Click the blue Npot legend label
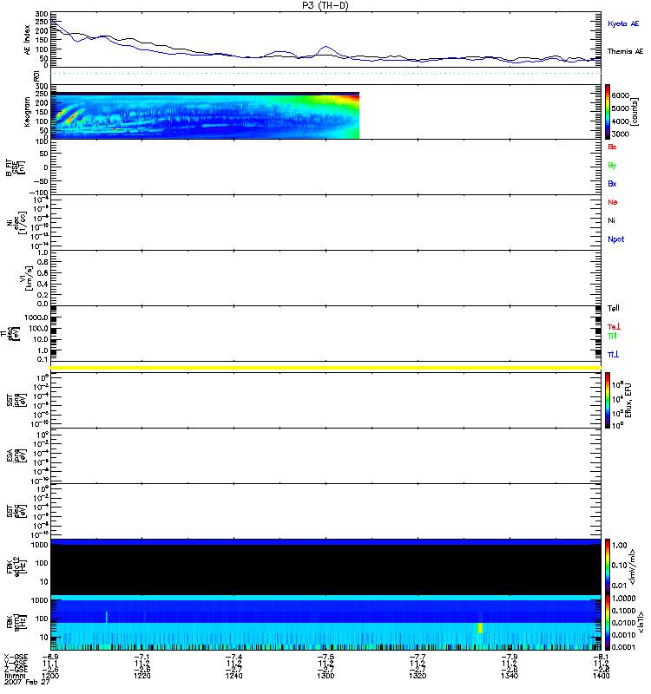 [616, 239]
